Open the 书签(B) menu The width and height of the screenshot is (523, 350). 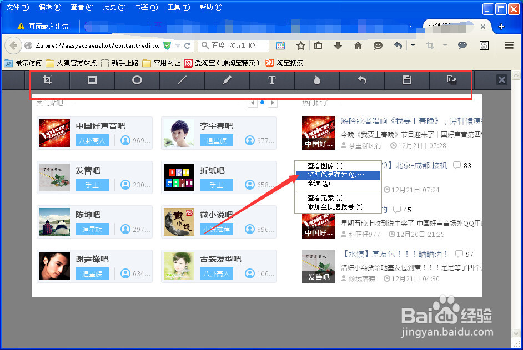(x=147, y=7)
